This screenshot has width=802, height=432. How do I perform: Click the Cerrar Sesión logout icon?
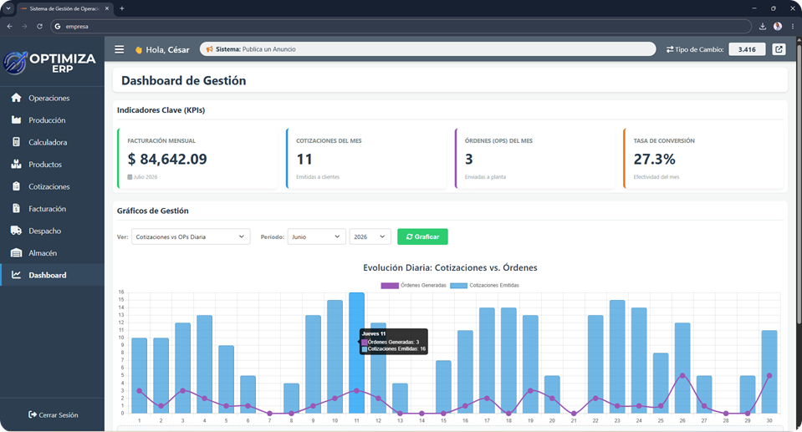(33, 414)
